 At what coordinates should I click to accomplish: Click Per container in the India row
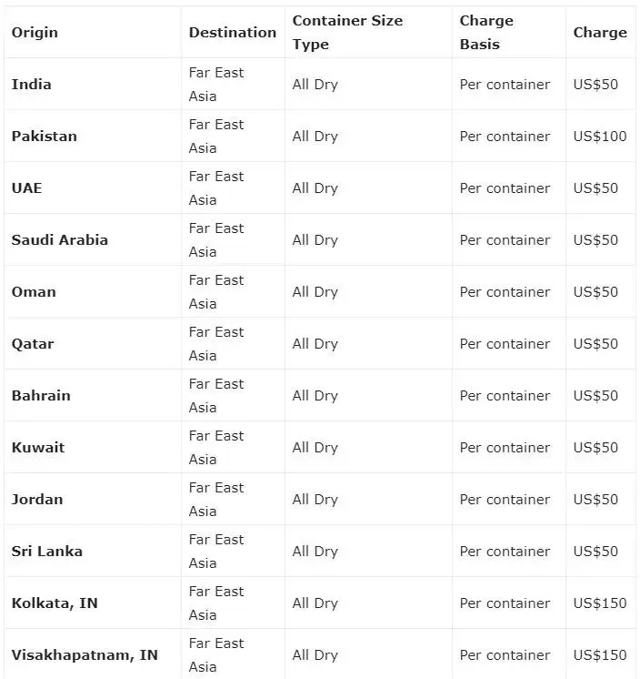[505, 84]
